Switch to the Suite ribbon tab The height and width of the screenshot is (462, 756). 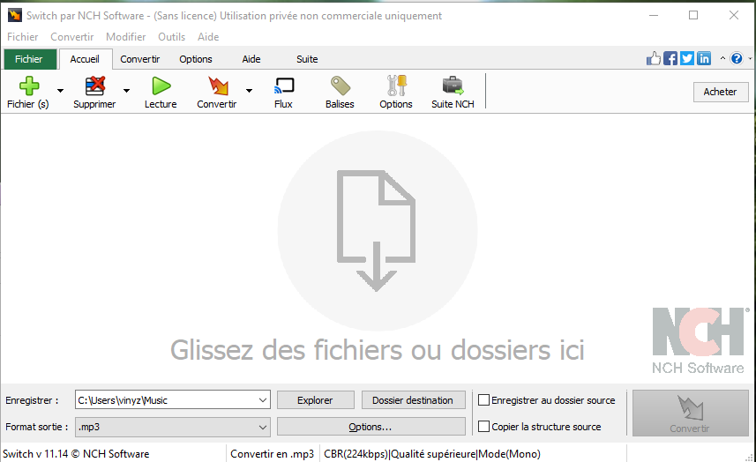[x=307, y=59]
